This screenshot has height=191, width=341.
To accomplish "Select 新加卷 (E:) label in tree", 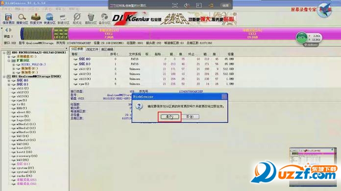I will tap(29, 68).
